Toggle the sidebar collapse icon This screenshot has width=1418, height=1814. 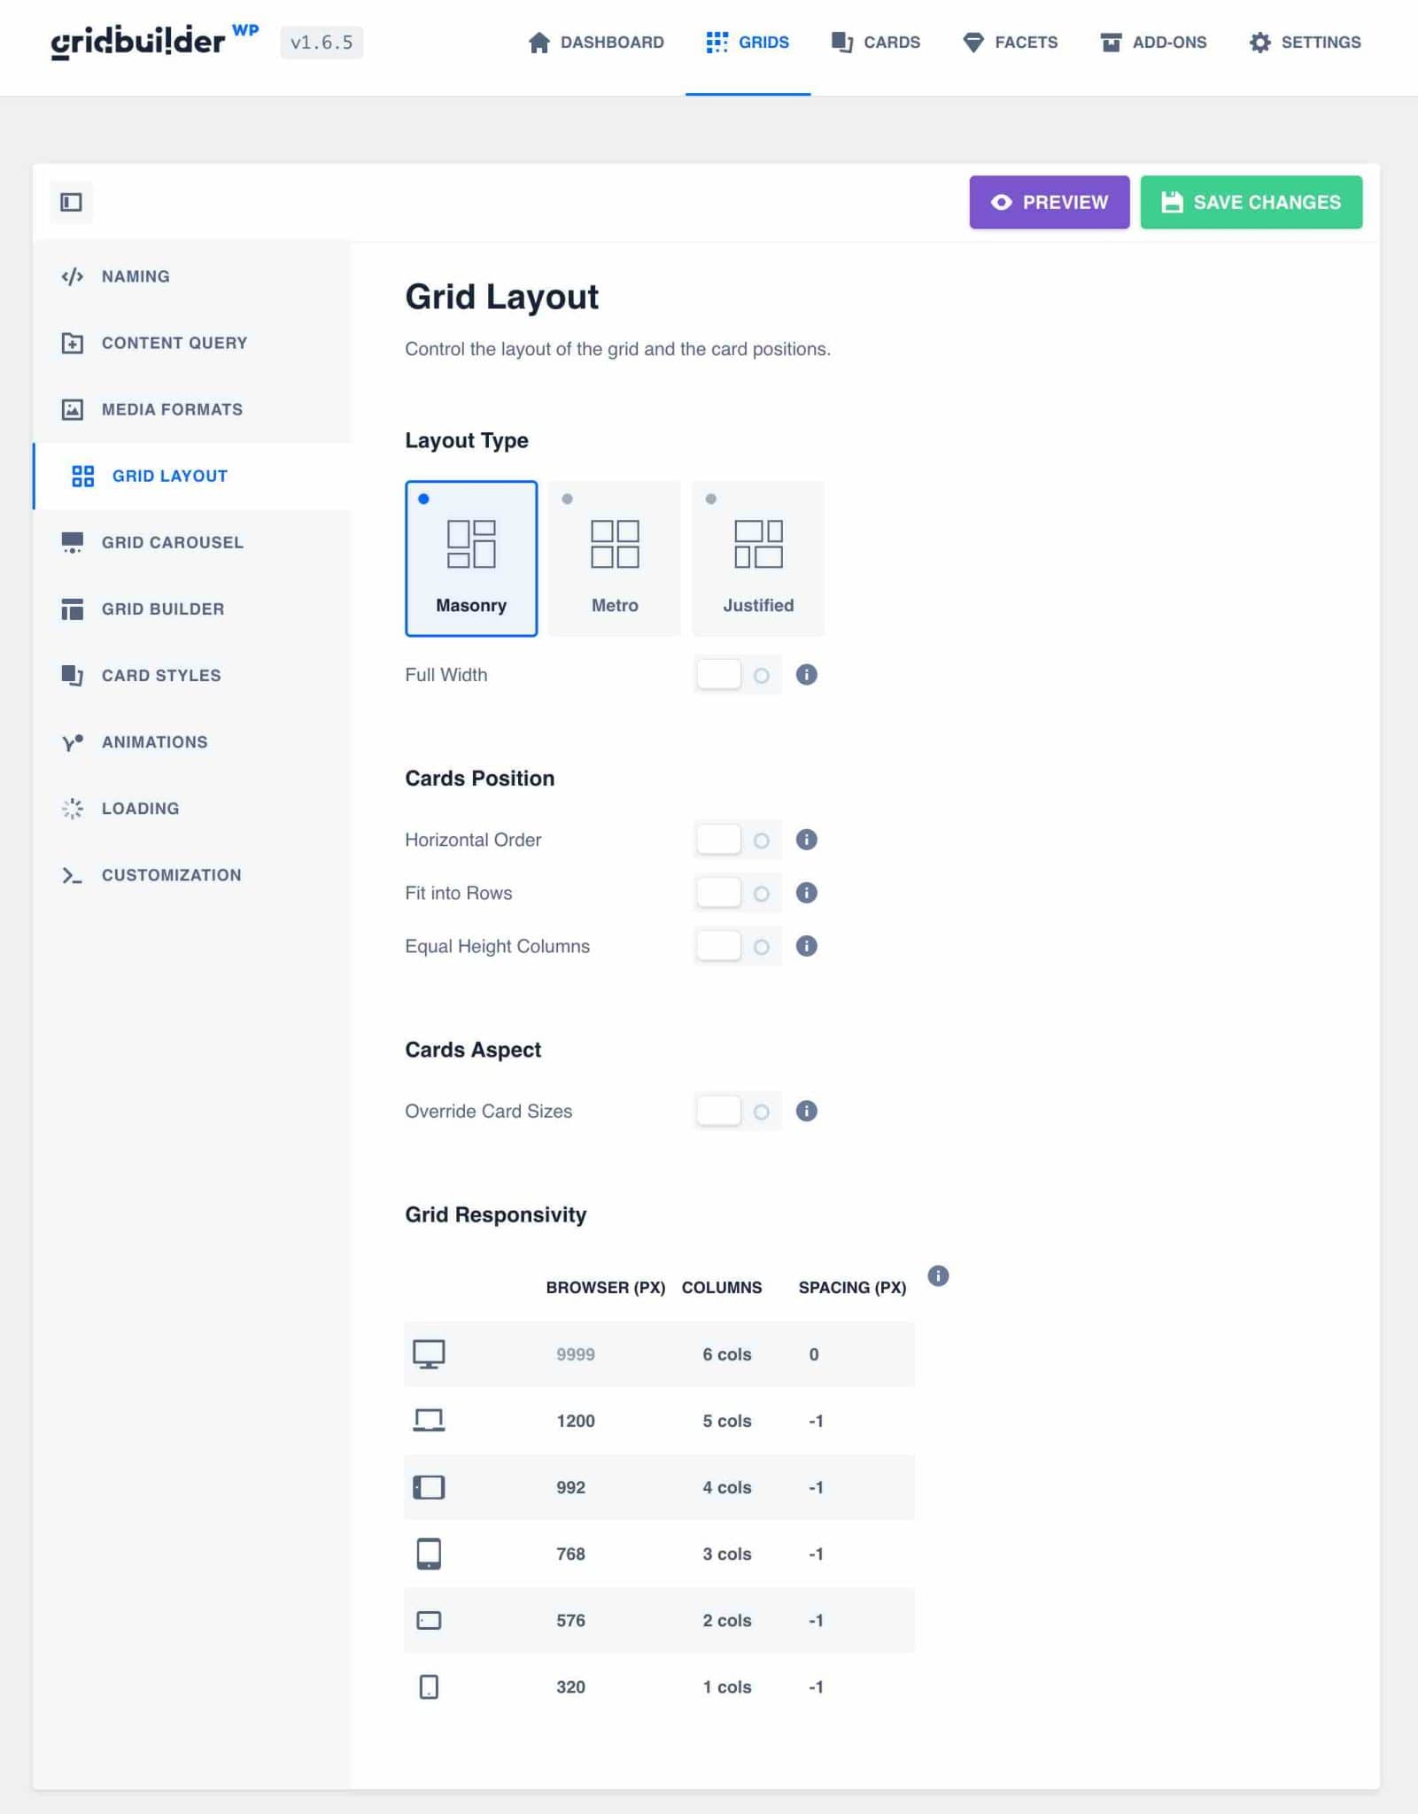[71, 202]
